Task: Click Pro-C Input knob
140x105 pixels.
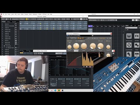Action: pos(69,47)
